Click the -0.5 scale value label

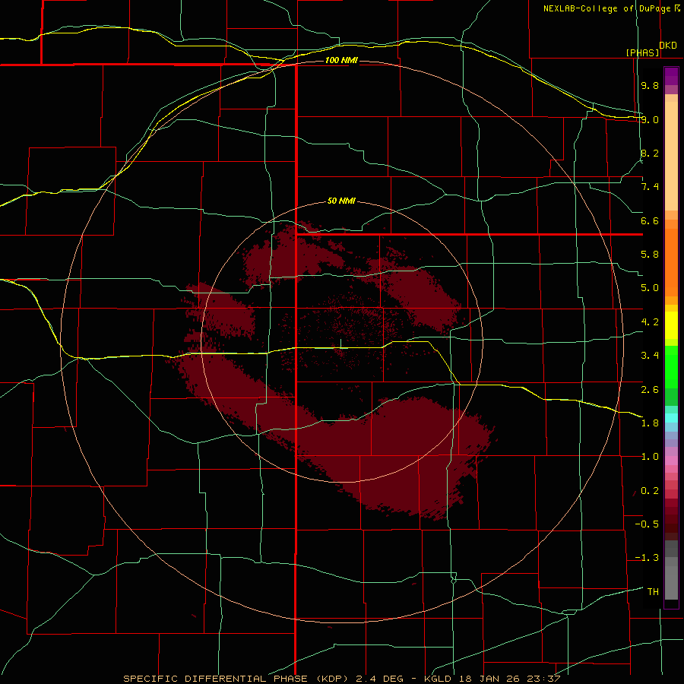coord(647,524)
